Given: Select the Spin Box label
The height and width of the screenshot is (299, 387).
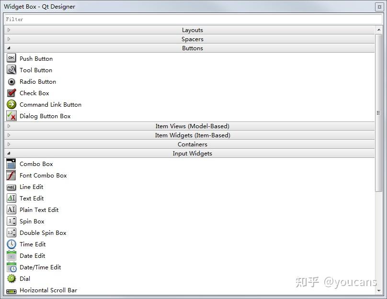Looking at the screenshot, I should [x=32, y=221].
